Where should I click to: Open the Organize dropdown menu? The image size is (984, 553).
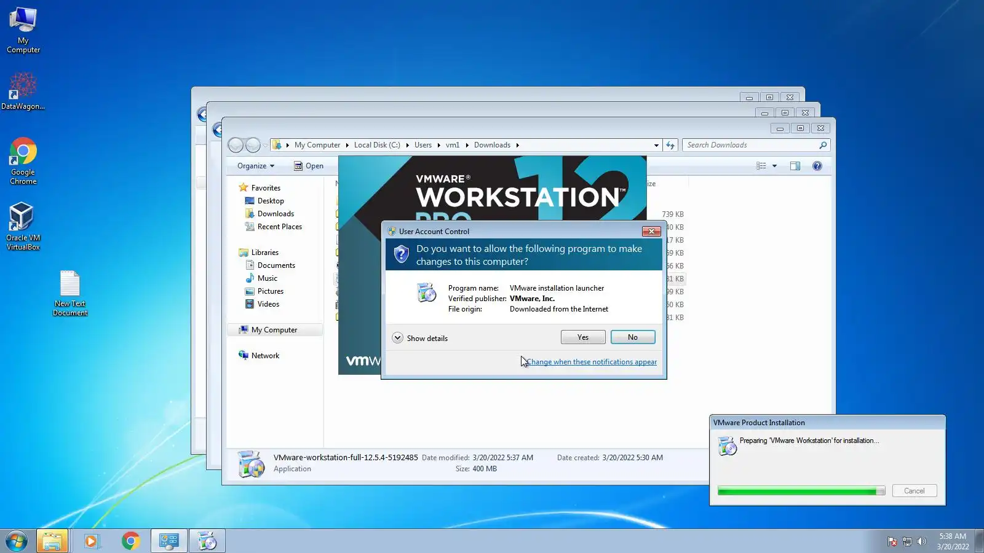click(x=256, y=166)
